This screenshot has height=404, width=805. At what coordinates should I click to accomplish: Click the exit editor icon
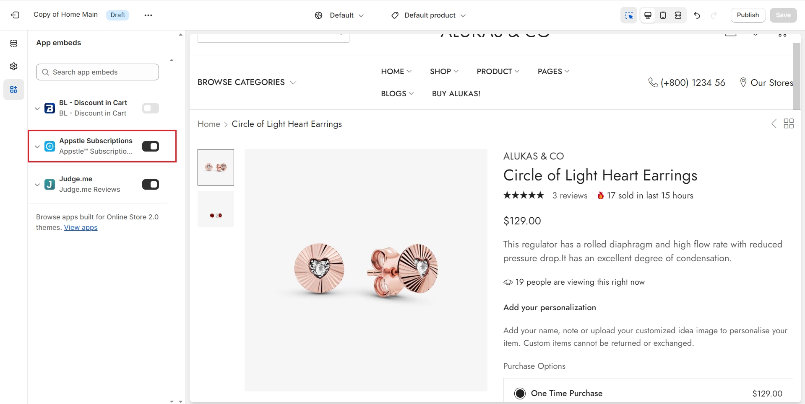point(15,15)
